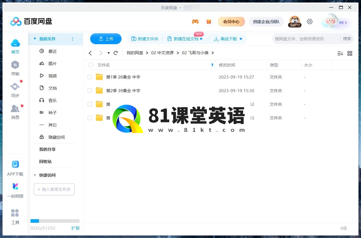The width and height of the screenshot is (361, 238).
Task: Check the third folder row checkbox
Action: pyautogui.click(x=90, y=104)
